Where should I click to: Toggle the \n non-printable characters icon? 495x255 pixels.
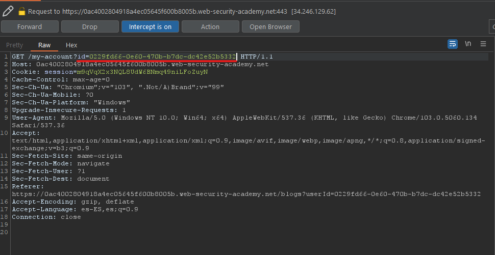[468, 44]
